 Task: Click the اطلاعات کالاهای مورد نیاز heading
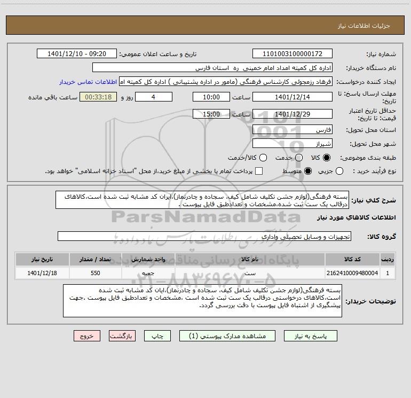(356, 217)
